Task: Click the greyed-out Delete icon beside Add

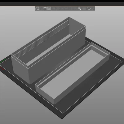Action: [x=41, y=8]
